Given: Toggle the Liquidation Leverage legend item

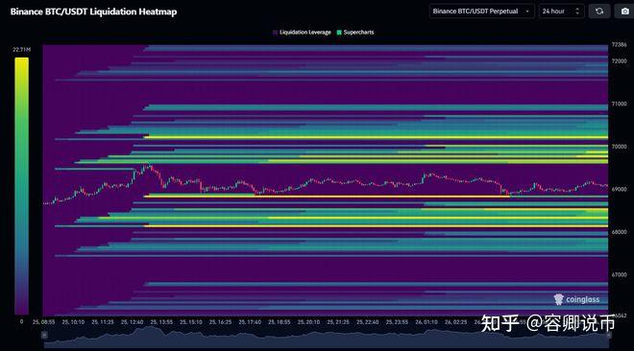Looking at the screenshot, I should tap(302, 33).
